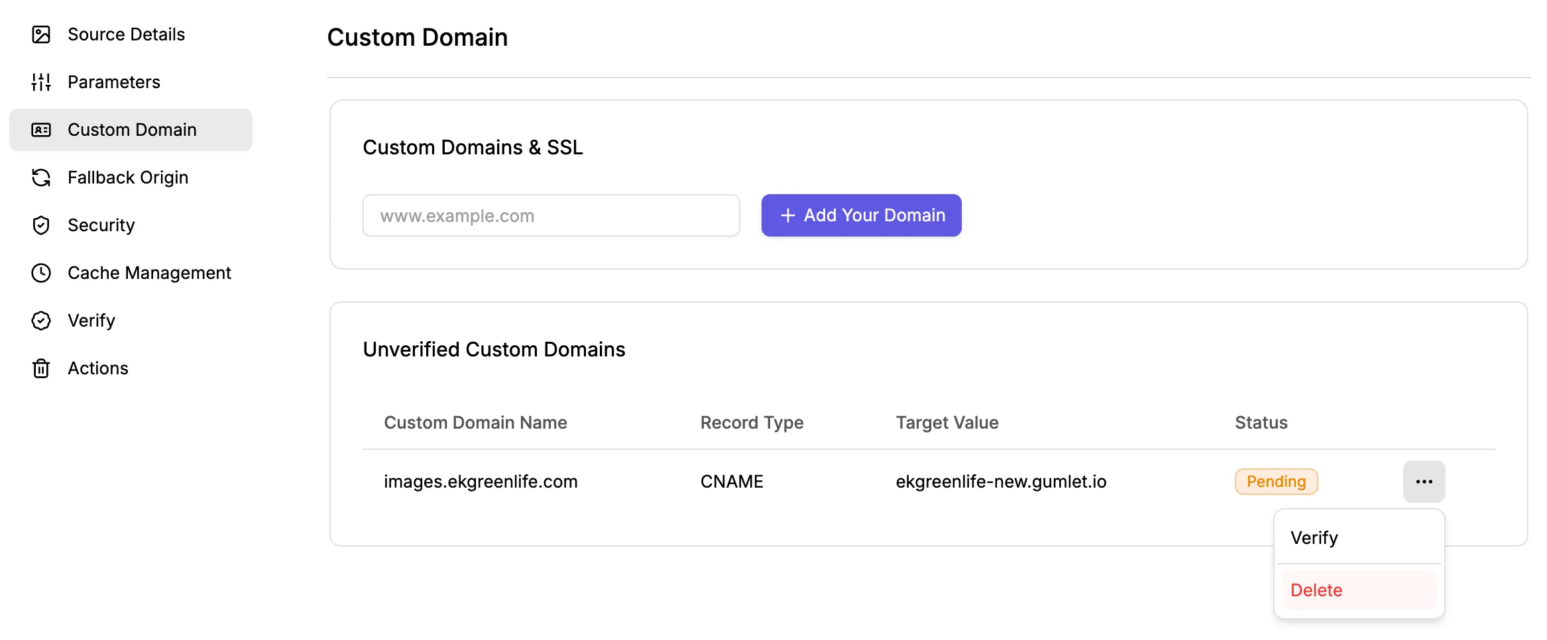Click the Actions trash icon
This screenshot has width=1547, height=640.
click(41, 368)
